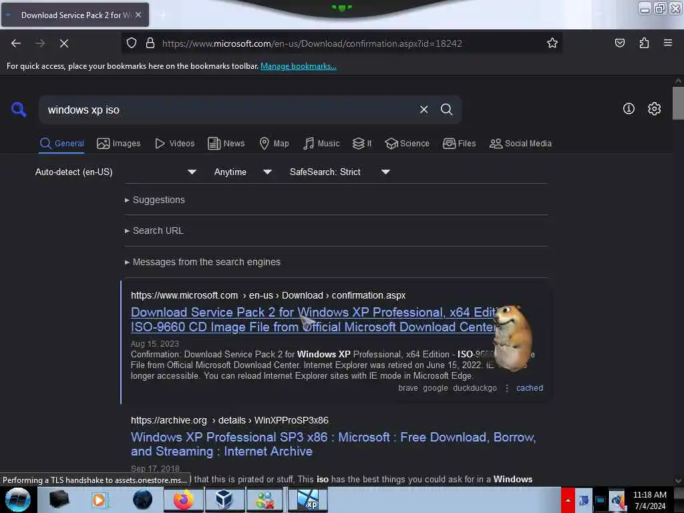Screen dimensions: 684x513
Task: Switch to the Social Media search tab
Action: pyautogui.click(x=520, y=143)
